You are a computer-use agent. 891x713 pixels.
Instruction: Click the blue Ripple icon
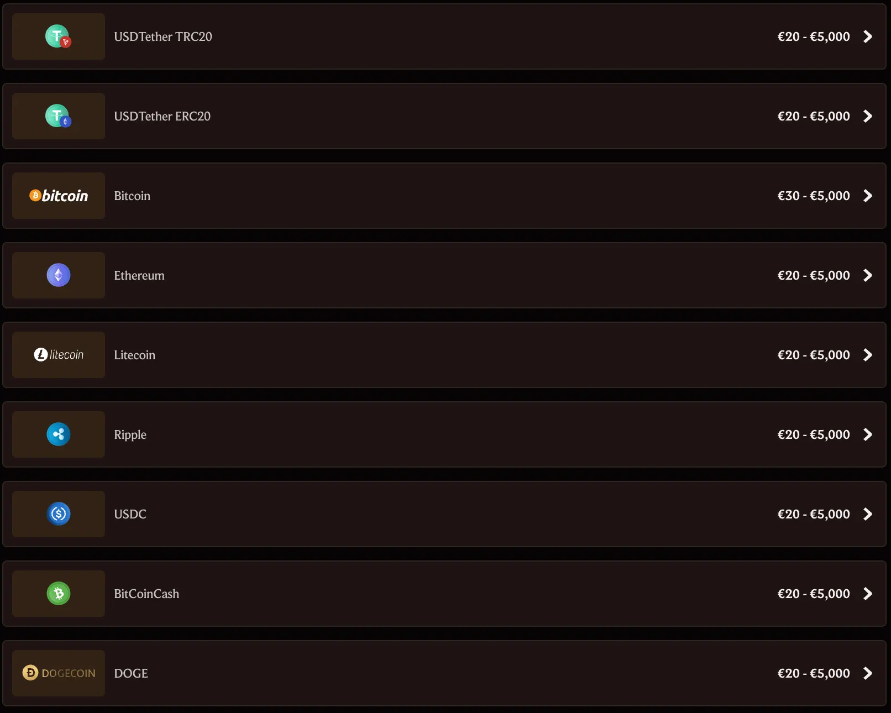point(59,434)
